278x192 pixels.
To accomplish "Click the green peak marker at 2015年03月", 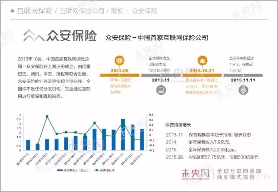I will [47, 117].
